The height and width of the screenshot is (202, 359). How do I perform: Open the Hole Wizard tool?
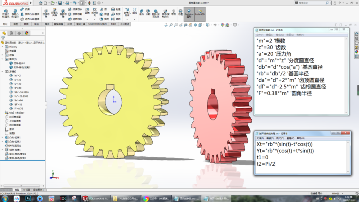tap(55, 13)
